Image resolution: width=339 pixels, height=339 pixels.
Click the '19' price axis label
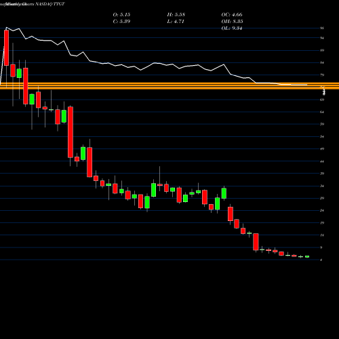[322, 223]
